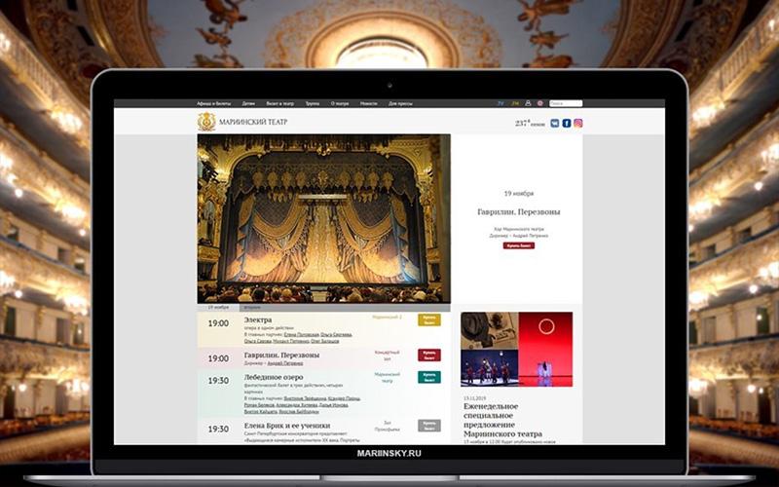
Task: Focus the search input in the top bar
Action: [566, 103]
